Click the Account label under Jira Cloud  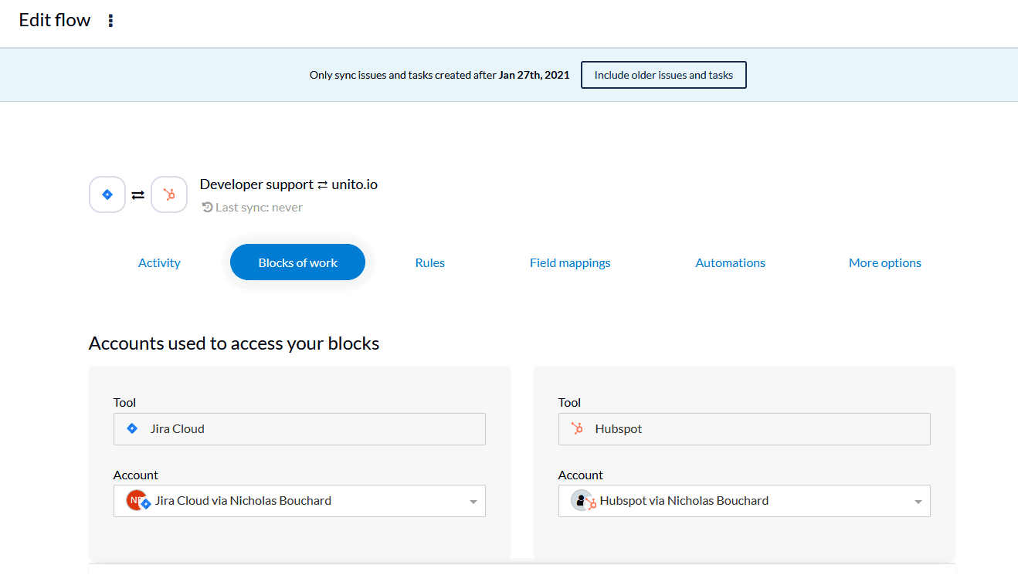(x=136, y=475)
